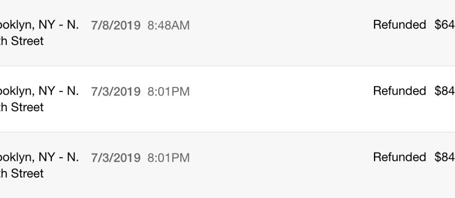Click $84 amount in bottom row
455x198 pixels.
(x=445, y=157)
